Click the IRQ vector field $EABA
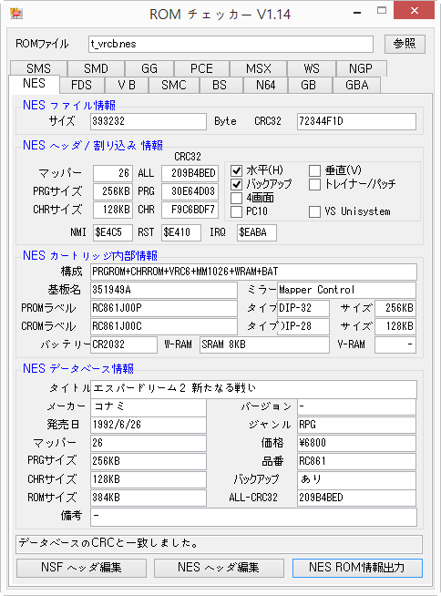Image resolution: width=441 pixels, height=596 pixels. [x=257, y=232]
